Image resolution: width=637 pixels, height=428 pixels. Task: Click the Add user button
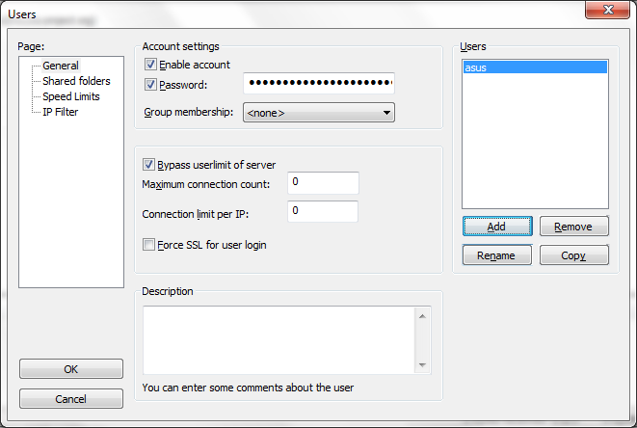[x=496, y=227]
